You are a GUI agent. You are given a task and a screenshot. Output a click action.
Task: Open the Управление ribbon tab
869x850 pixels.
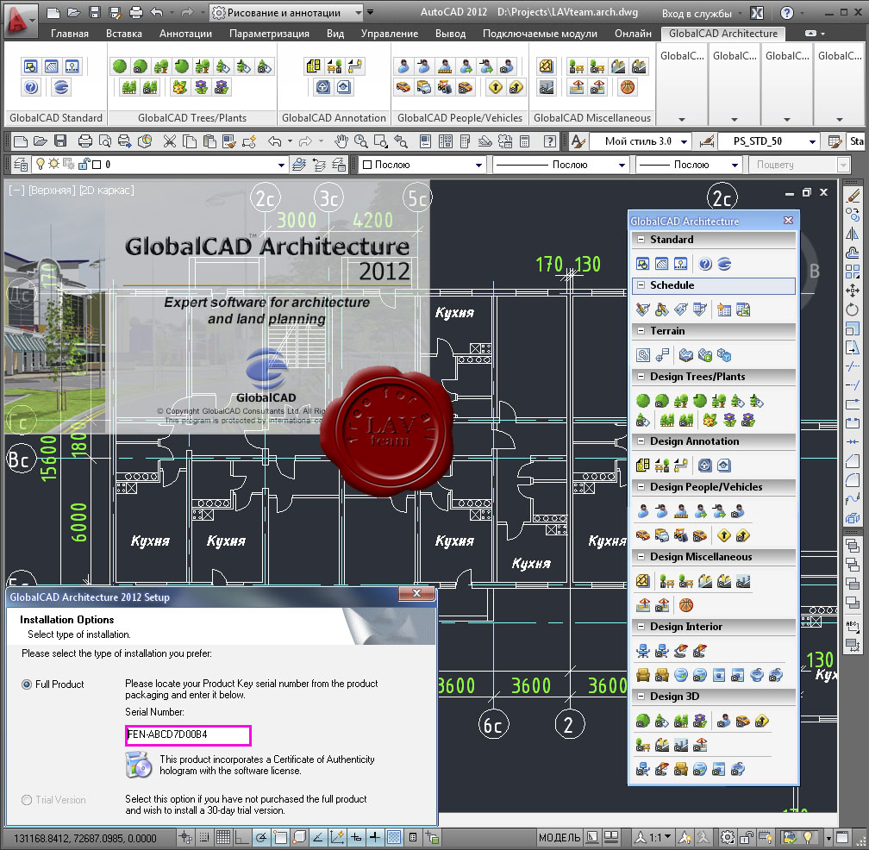[389, 34]
